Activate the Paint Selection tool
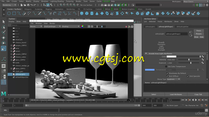 4,32
